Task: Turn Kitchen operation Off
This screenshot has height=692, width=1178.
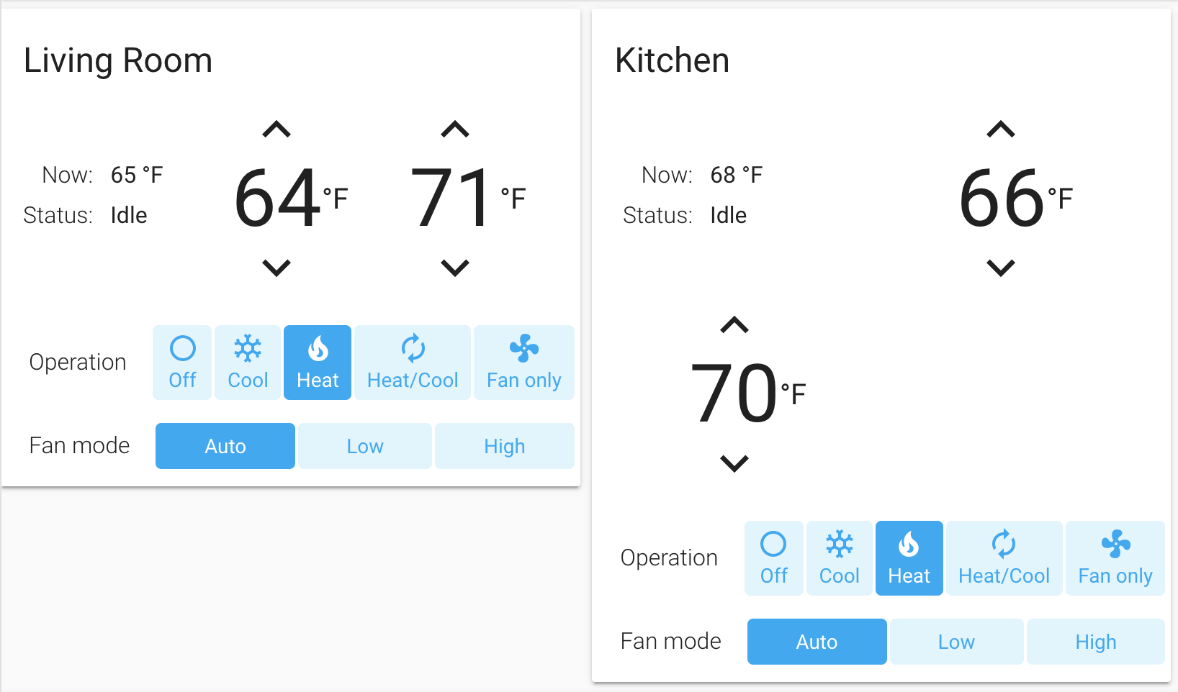Action: point(774,558)
